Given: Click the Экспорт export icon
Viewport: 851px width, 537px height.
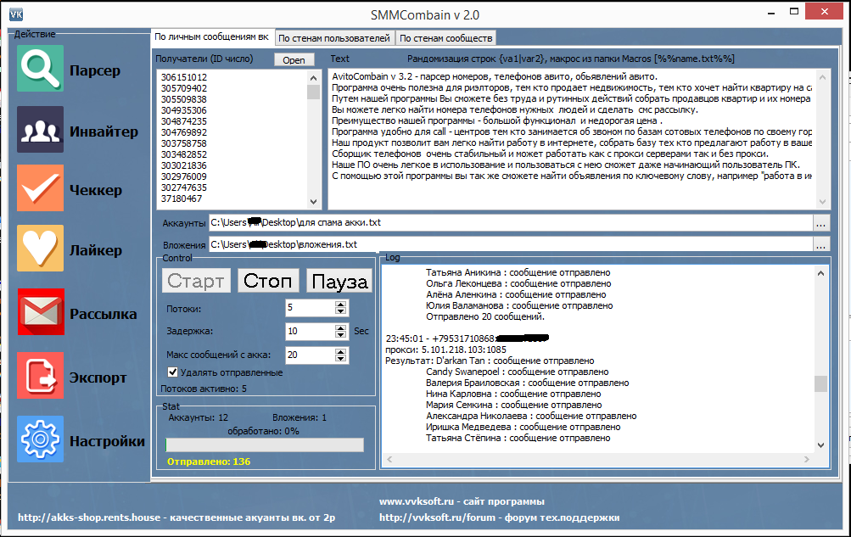Looking at the screenshot, I should tap(40, 375).
